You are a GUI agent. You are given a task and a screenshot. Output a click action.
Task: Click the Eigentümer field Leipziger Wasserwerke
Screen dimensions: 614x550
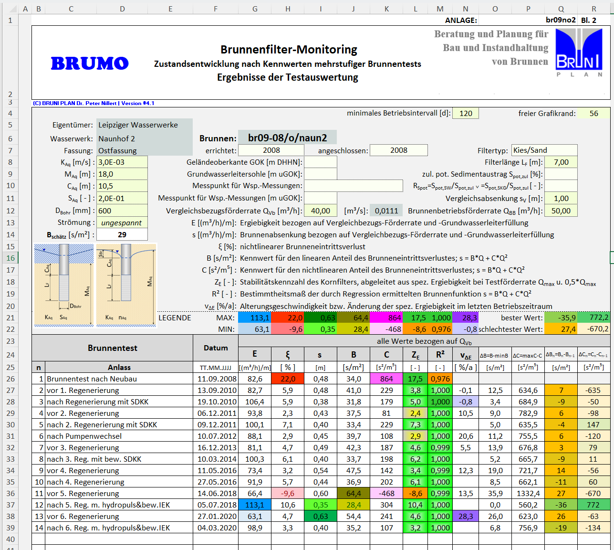click(145, 125)
